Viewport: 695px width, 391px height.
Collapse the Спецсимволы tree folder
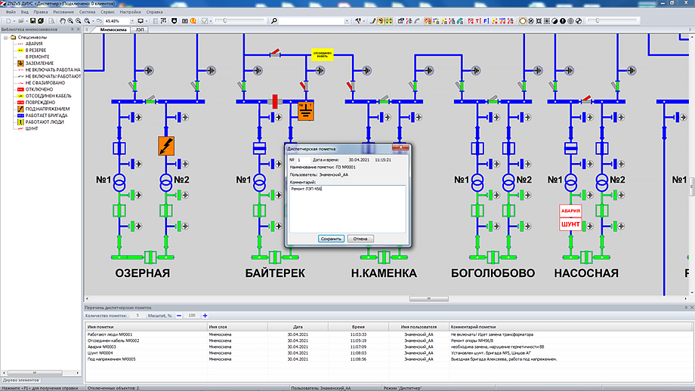coord(5,37)
